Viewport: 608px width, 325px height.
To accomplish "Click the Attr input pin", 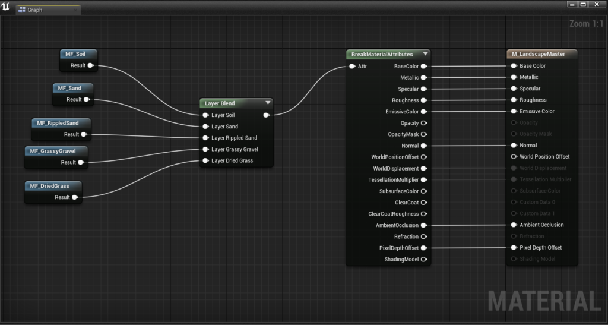I will tap(352, 67).
